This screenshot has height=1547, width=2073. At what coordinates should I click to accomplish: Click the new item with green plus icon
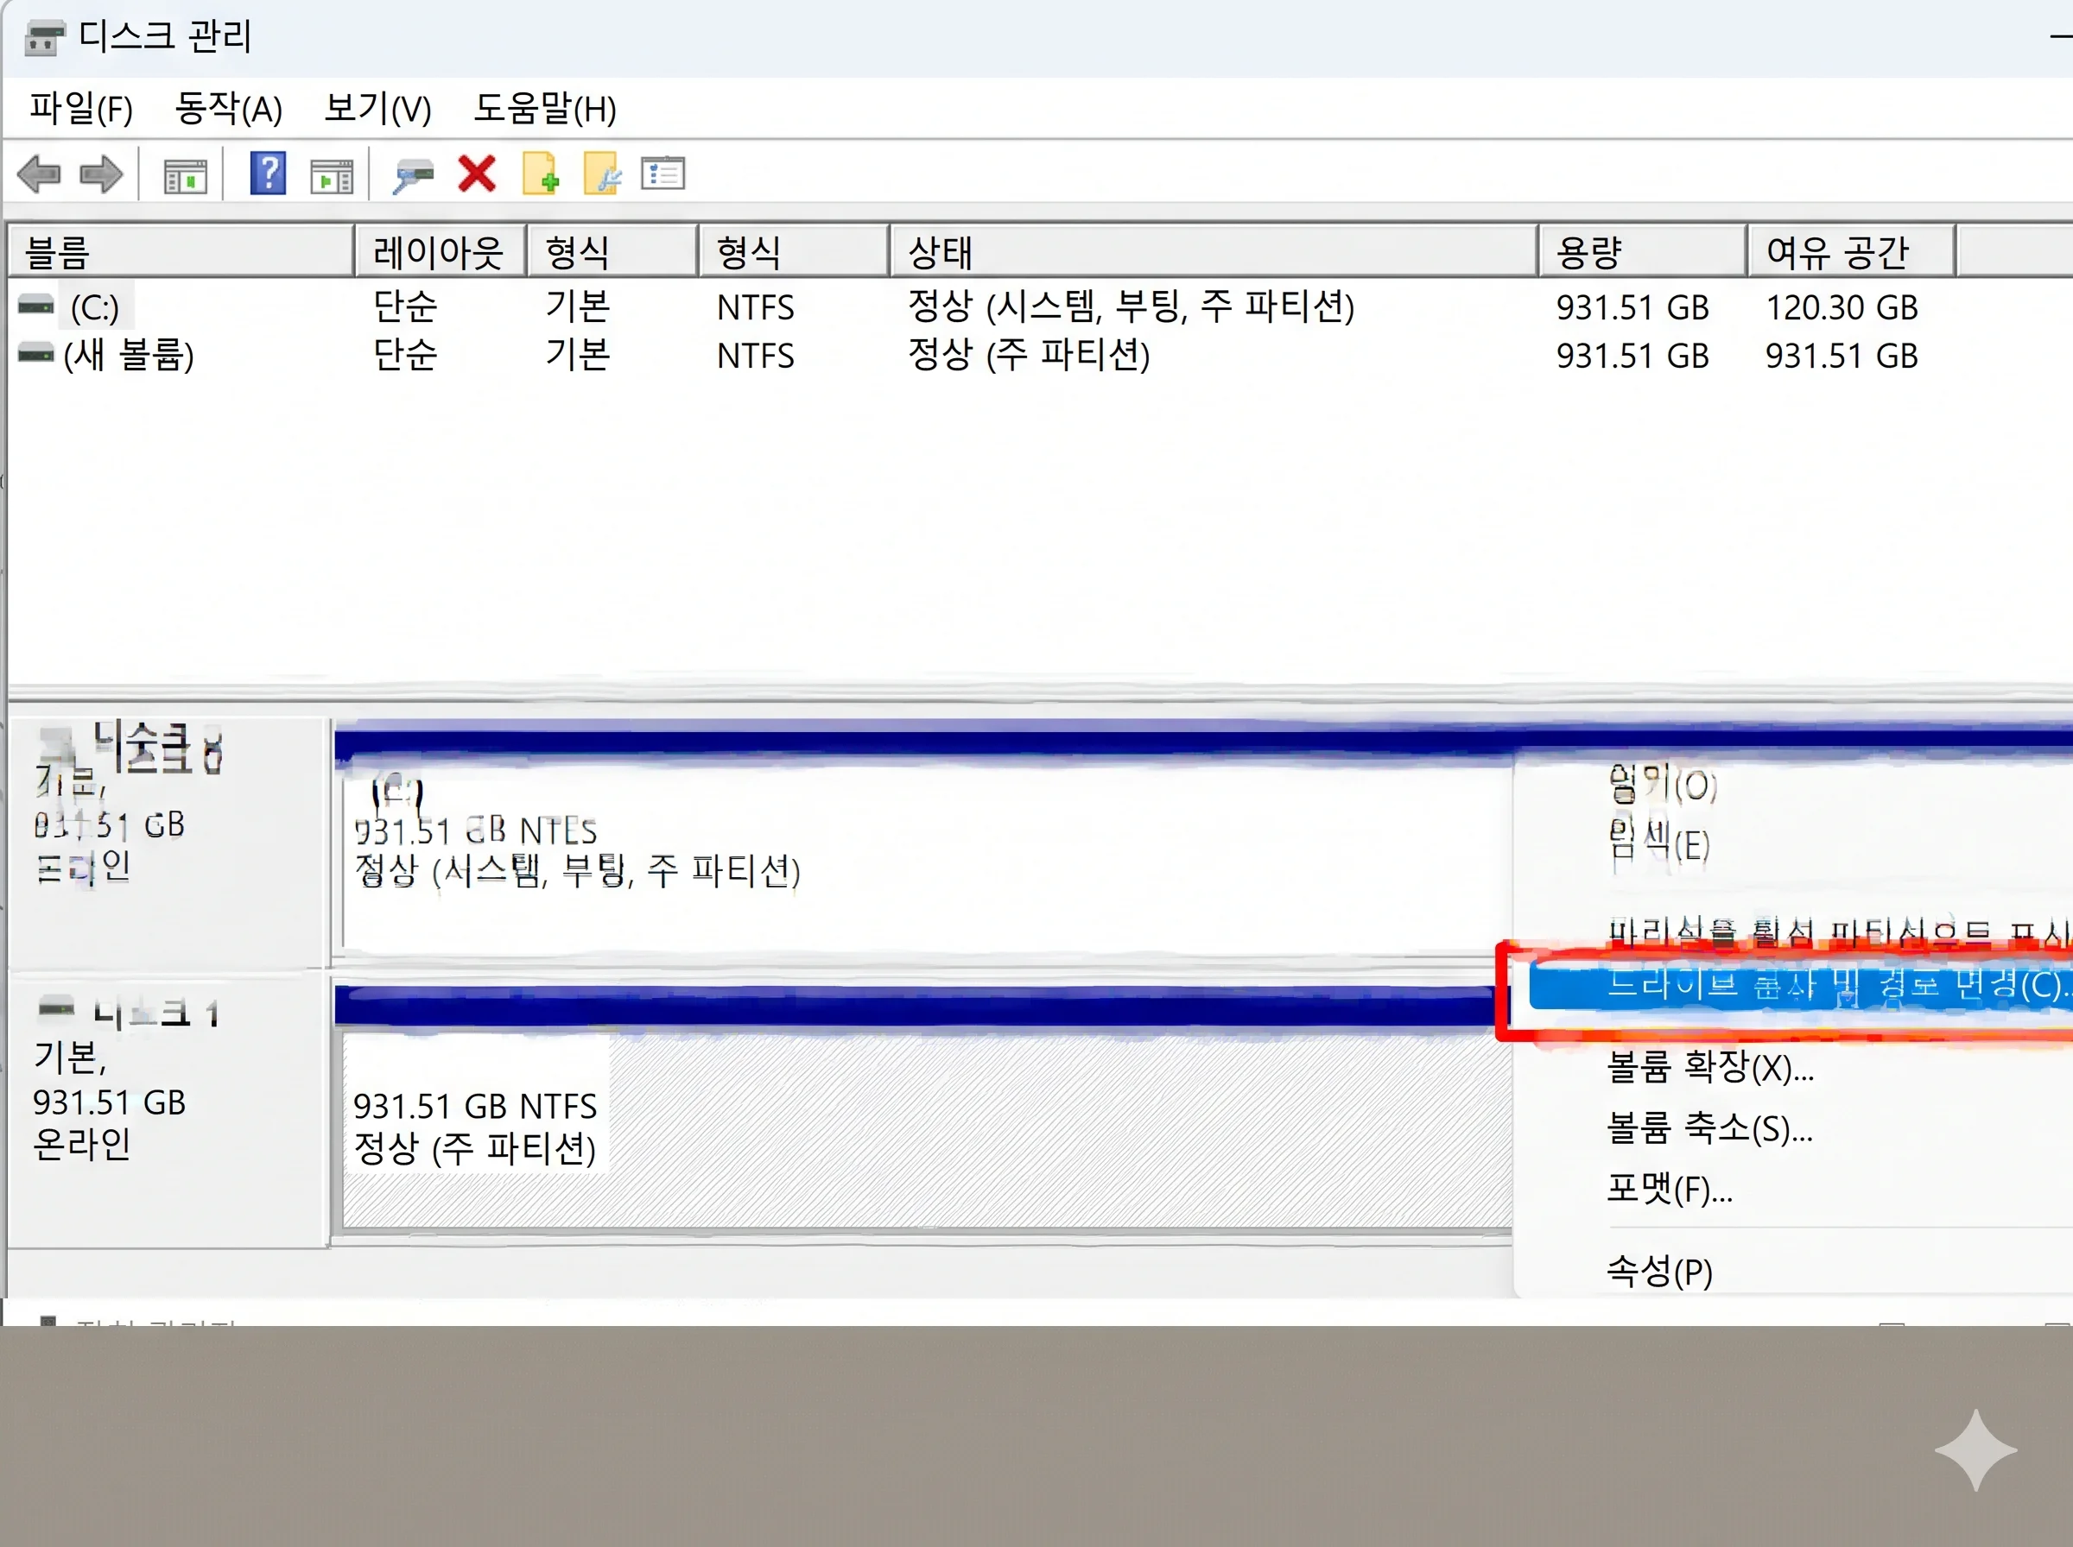542,174
